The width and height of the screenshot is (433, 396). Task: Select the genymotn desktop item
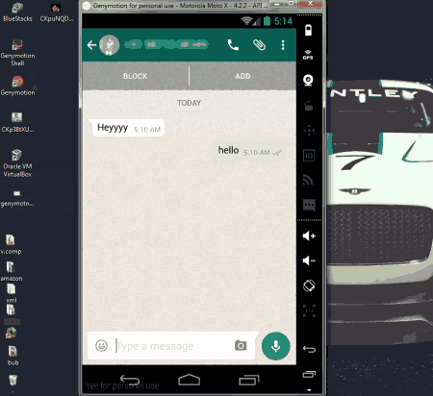point(17,199)
